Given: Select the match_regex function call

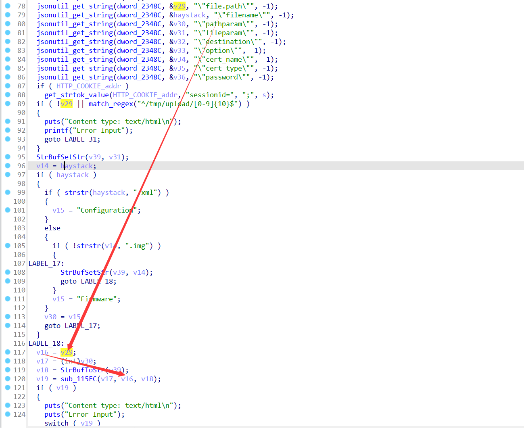Looking at the screenshot, I should pos(111,104).
